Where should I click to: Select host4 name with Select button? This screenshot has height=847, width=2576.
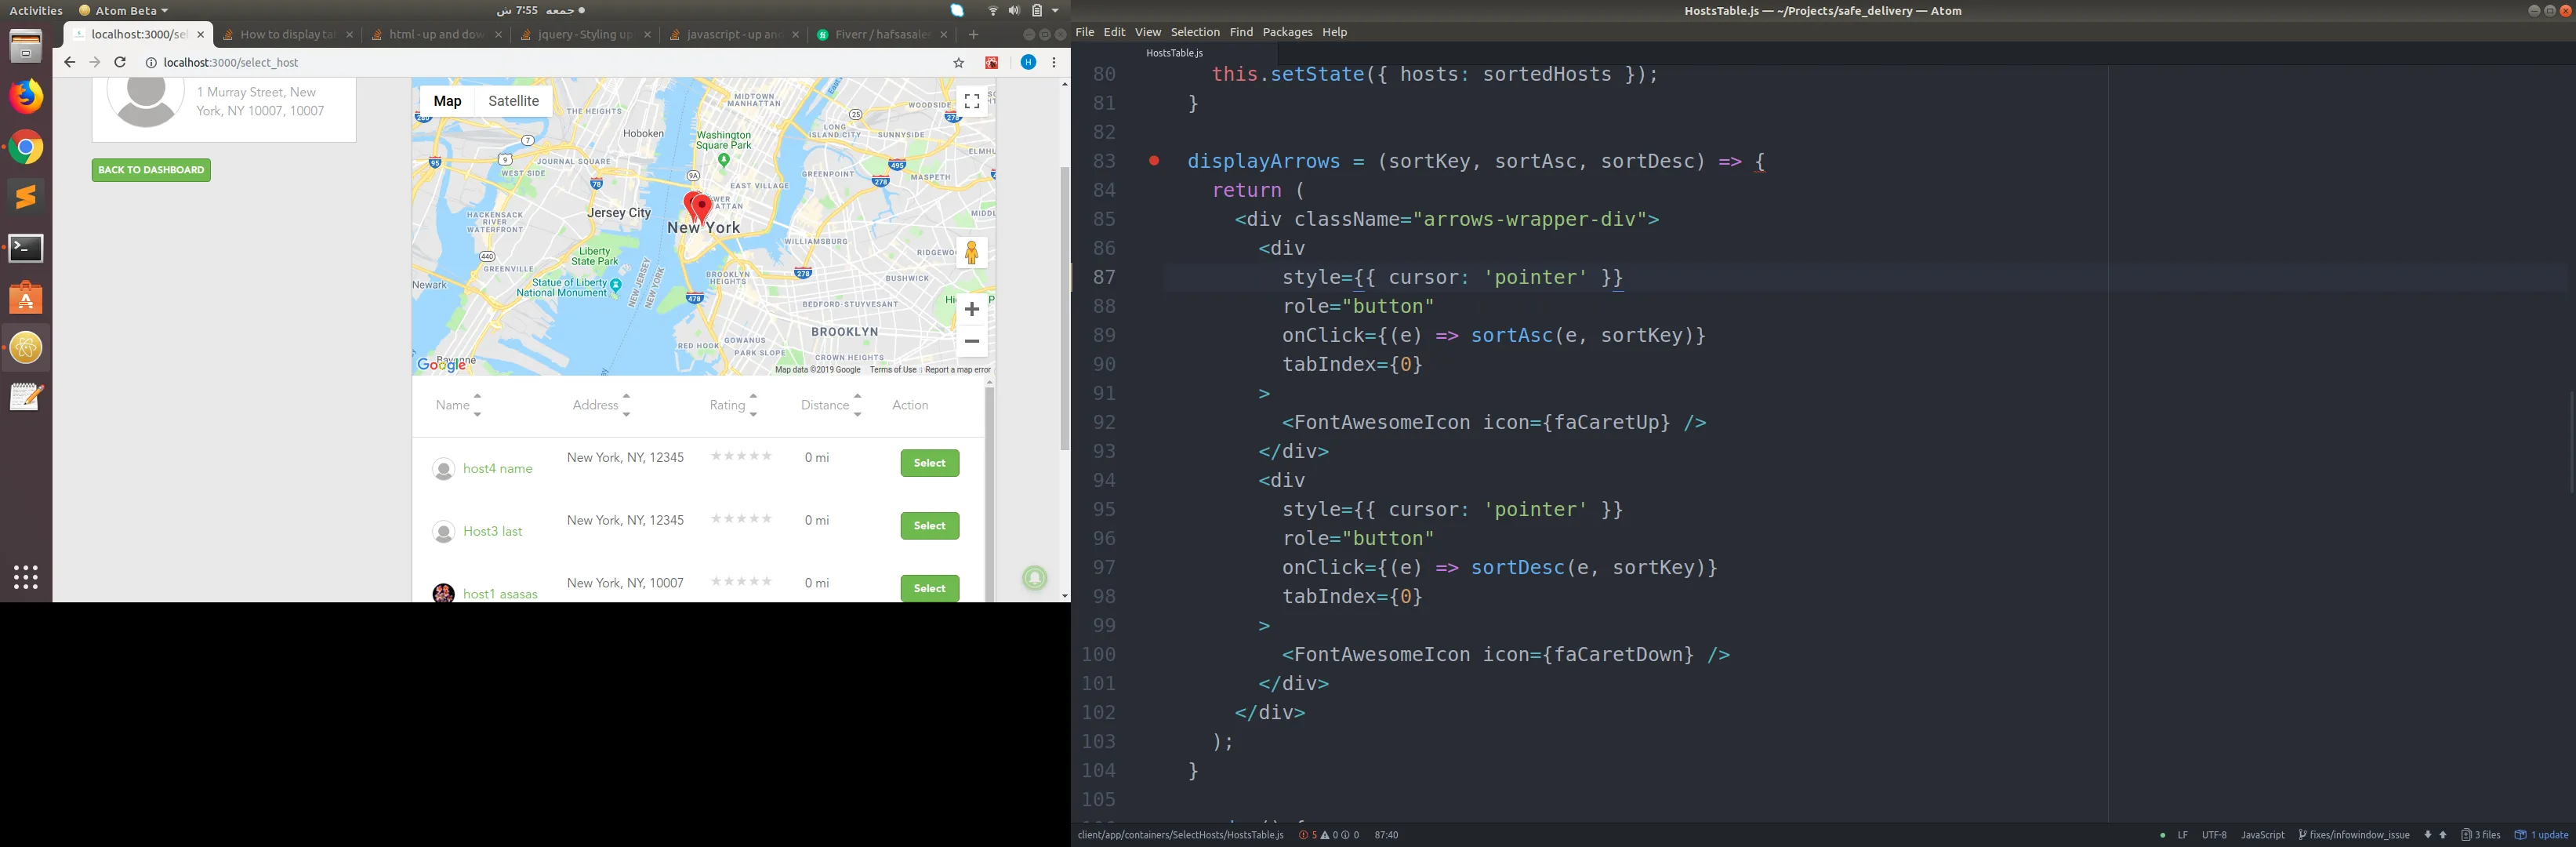(x=929, y=463)
